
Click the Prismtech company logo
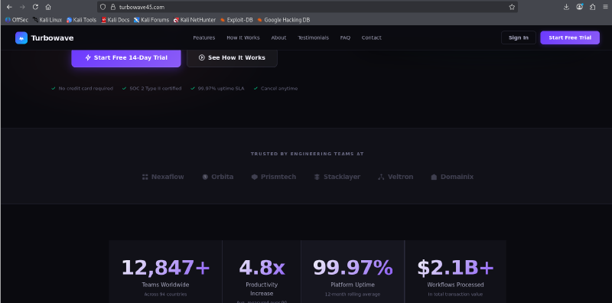click(x=274, y=177)
